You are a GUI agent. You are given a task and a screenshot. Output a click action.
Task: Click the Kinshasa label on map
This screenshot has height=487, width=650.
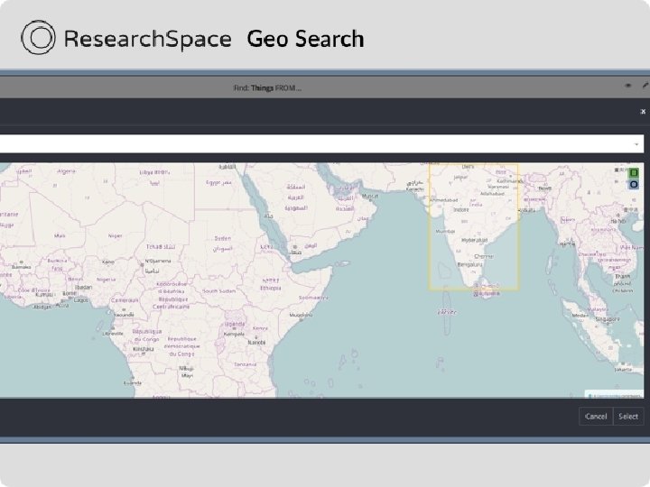[143, 349]
